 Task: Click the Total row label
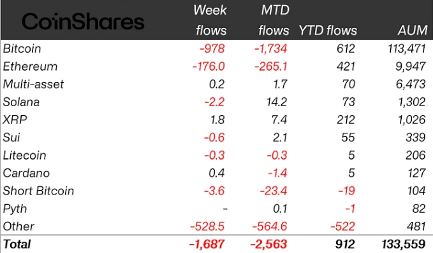pyautogui.click(x=17, y=245)
